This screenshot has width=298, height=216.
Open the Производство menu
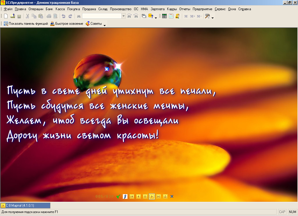click(x=121, y=9)
